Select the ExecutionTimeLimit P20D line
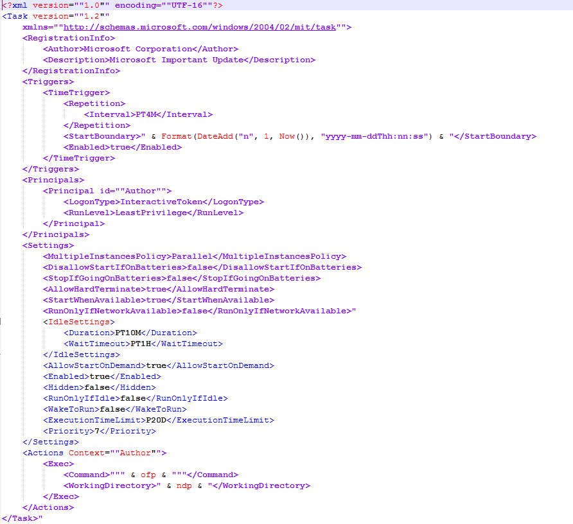The image size is (573, 524). click(159, 421)
